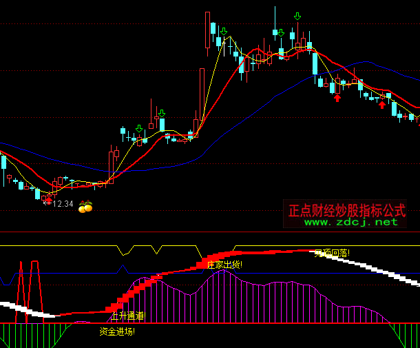Click the left red up arrow signal

click(337, 98)
